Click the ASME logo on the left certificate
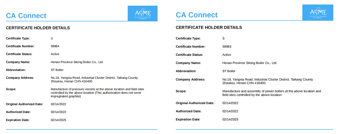Screen dimensions: 343x134 (x=142, y=13)
